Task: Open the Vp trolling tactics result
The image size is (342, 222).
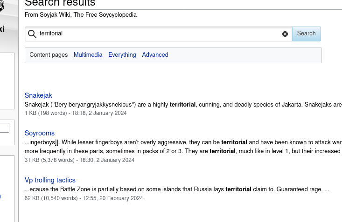Action: [50, 180]
